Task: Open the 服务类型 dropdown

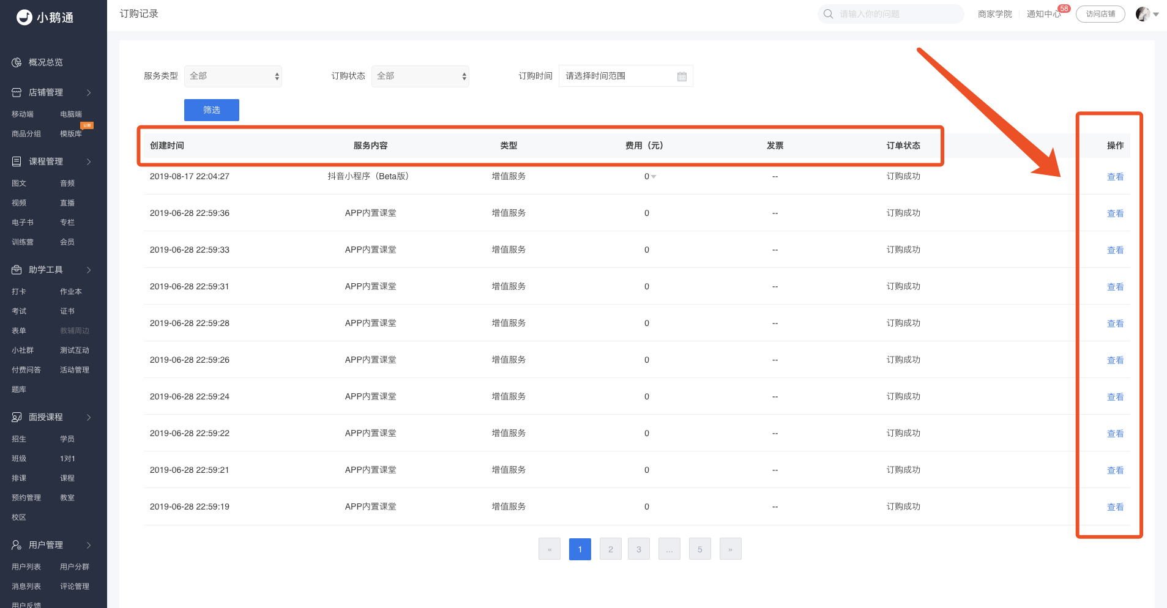Action: pyautogui.click(x=233, y=76)
